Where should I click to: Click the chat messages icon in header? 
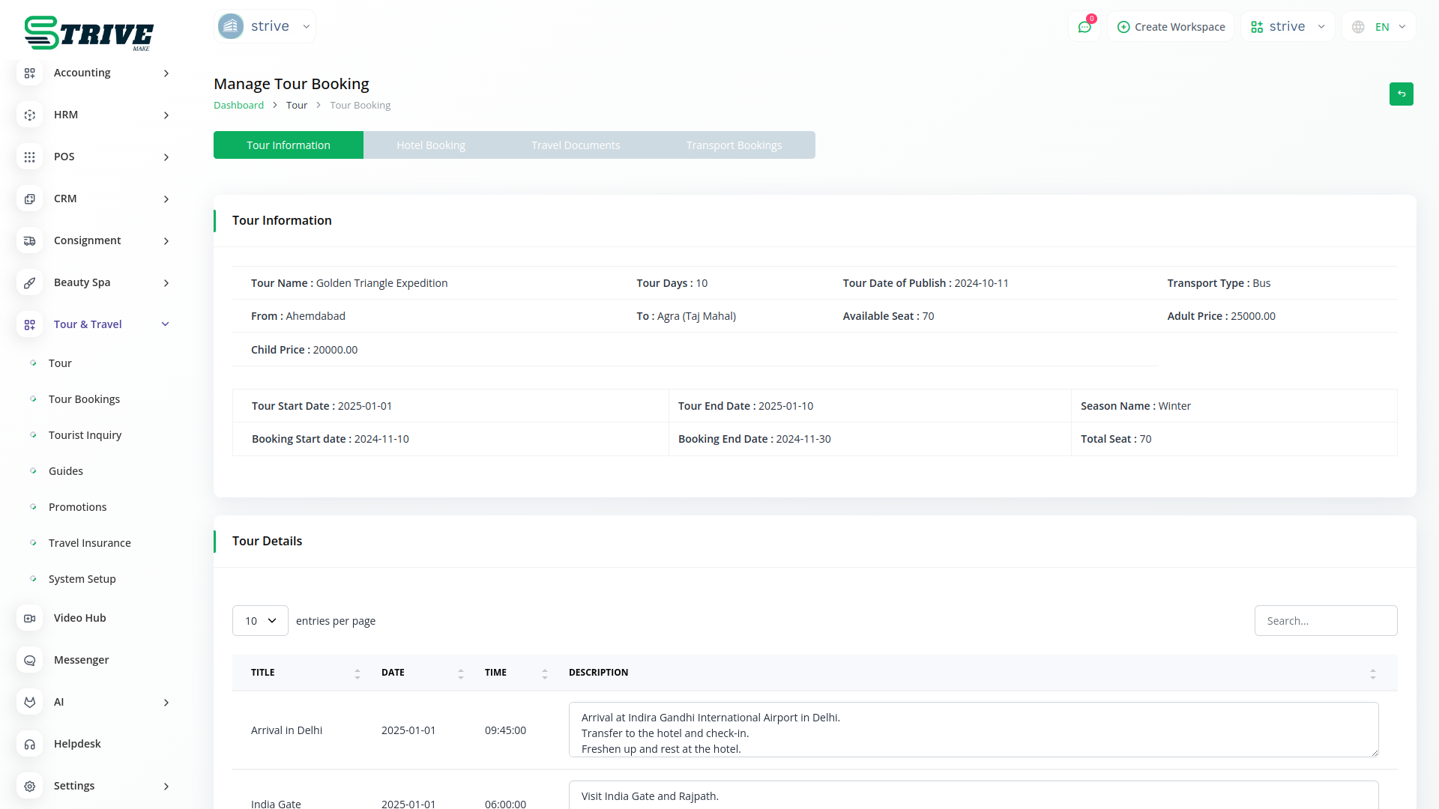1084,27
